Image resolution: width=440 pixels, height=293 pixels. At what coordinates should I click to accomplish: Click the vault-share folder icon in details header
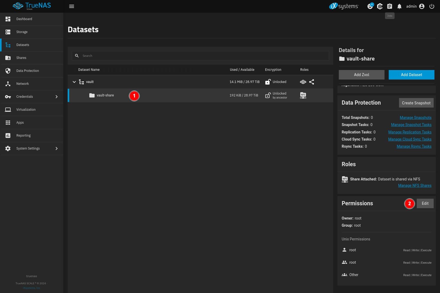coord(342,59)
